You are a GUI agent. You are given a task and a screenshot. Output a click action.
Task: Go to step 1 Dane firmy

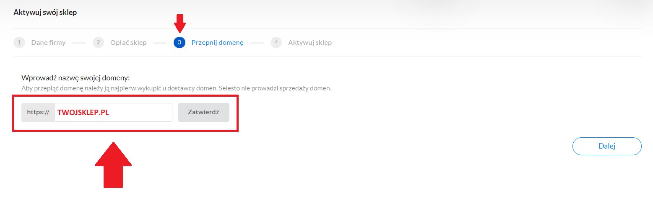pyautogui.click(x=39, y=43)
